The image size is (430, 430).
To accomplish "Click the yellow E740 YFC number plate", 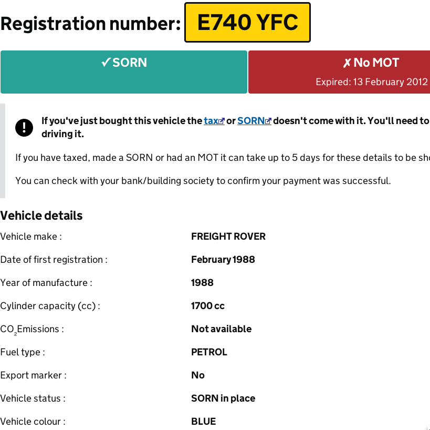I will pos(247,22).
